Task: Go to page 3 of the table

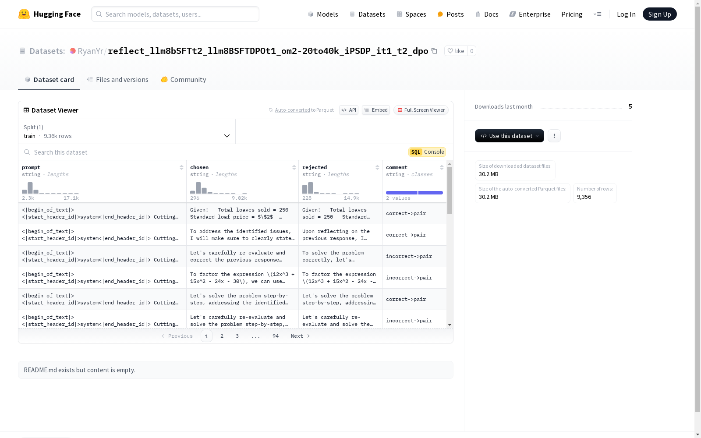Action: pyautogui.click(x=237, y=336)
